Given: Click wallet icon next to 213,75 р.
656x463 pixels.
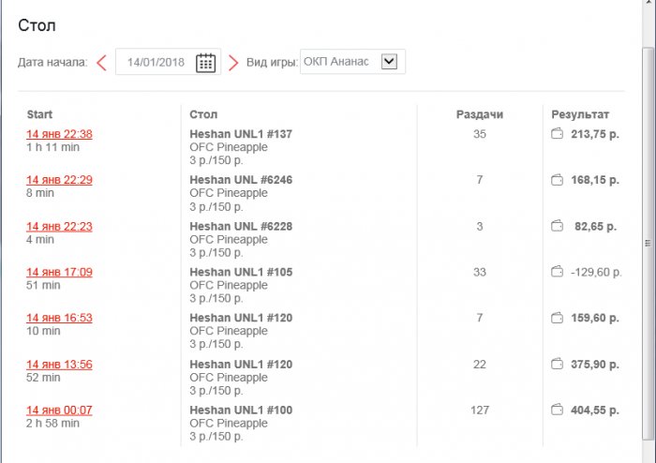Looking at the screenshot, I should (557, 134).
